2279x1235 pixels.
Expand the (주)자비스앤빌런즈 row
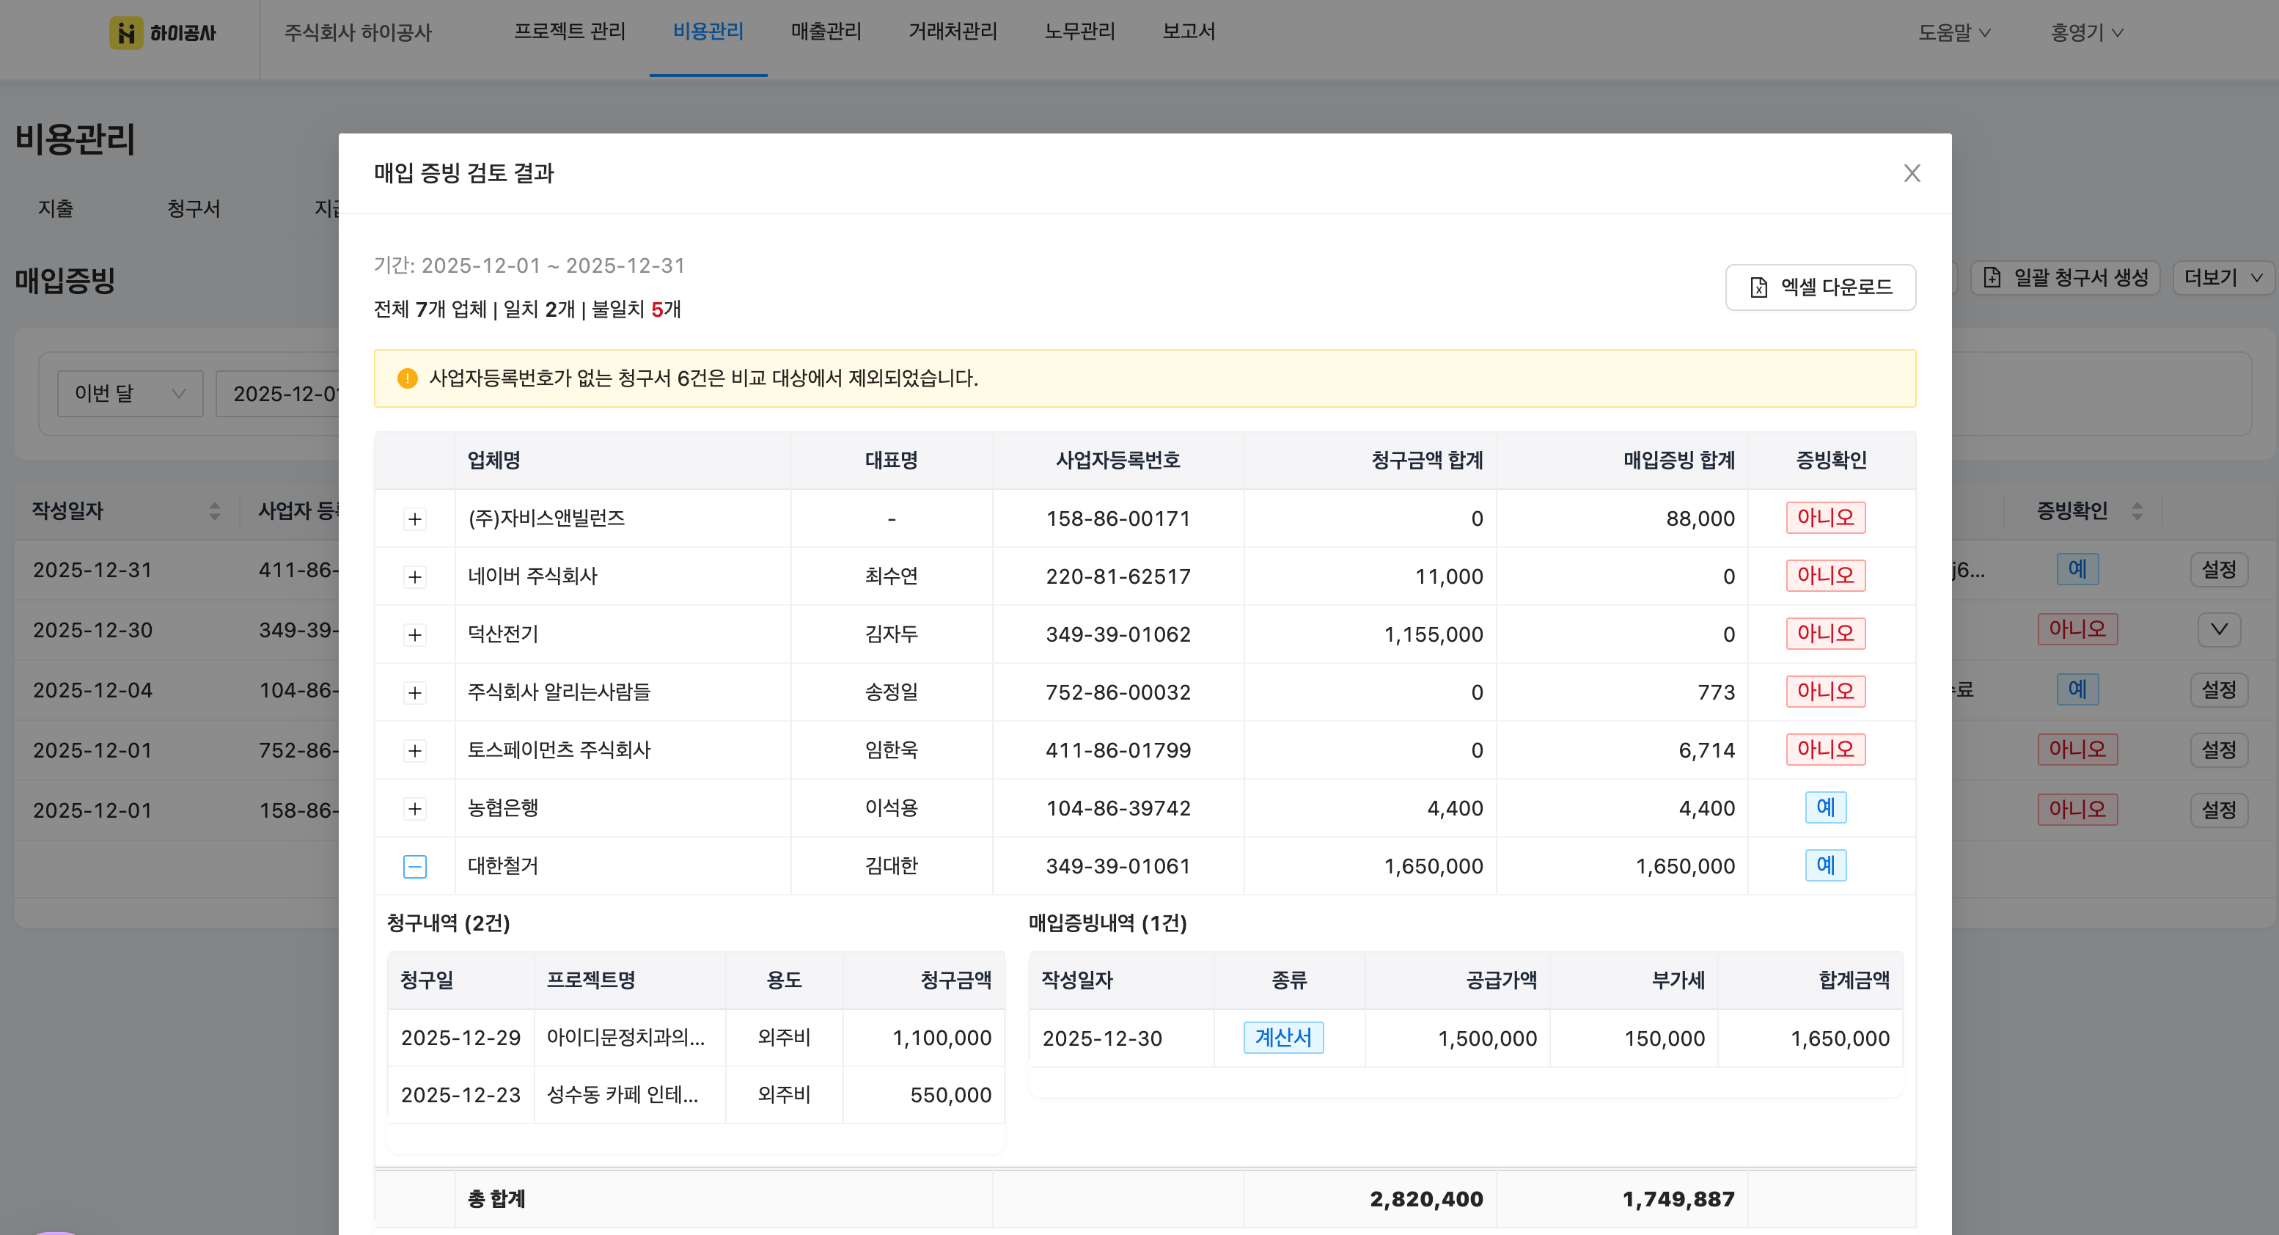tap(415, 519)
